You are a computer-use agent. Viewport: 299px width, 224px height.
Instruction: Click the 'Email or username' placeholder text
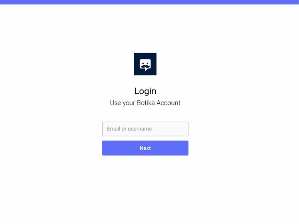click(x=129, y=129)
